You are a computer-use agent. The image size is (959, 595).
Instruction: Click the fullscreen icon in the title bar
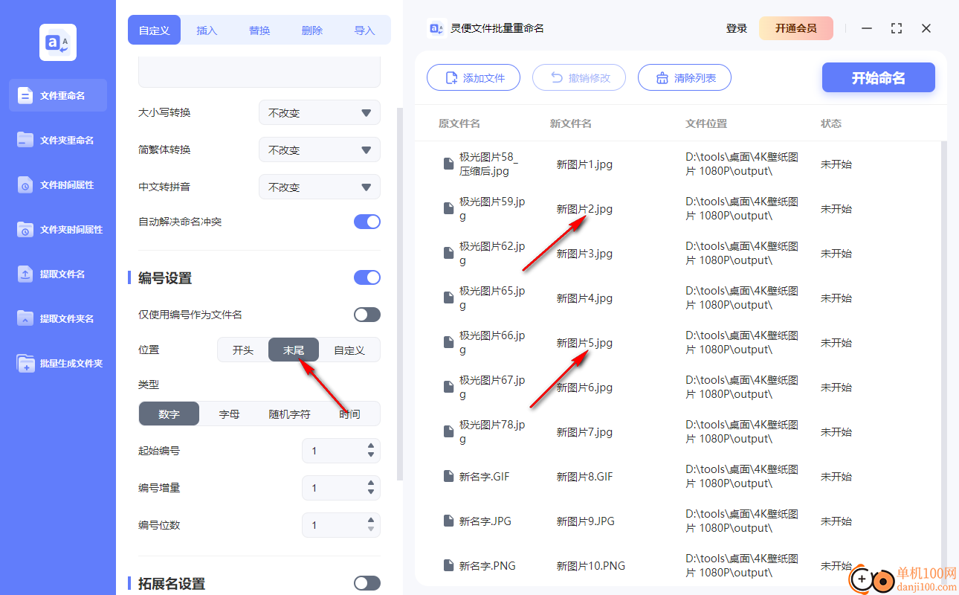coord(897,28)
